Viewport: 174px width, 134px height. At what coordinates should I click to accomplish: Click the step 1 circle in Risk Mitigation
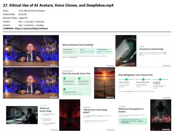(x=127, y=79)
